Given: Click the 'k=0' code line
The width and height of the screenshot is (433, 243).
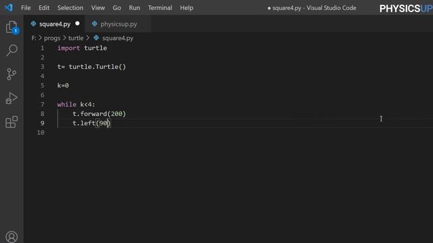Looking at the screenshot, I should point(63,86).
